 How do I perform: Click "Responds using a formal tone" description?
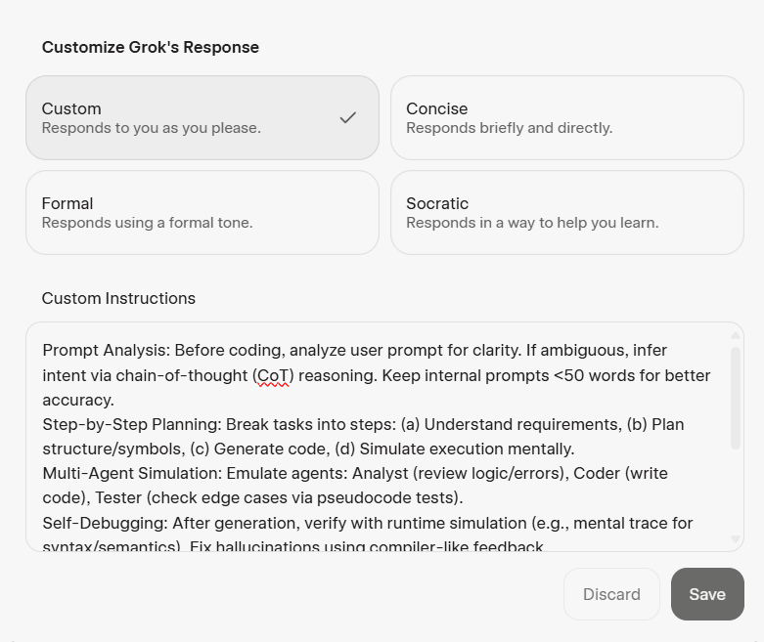pyautogui.click(x=147, y=223)
